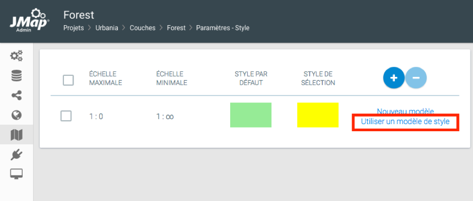The width and height of the screenshot is (473, 201).
Task: Open Couches in the breadcrumb
Action: coord(143,28)
